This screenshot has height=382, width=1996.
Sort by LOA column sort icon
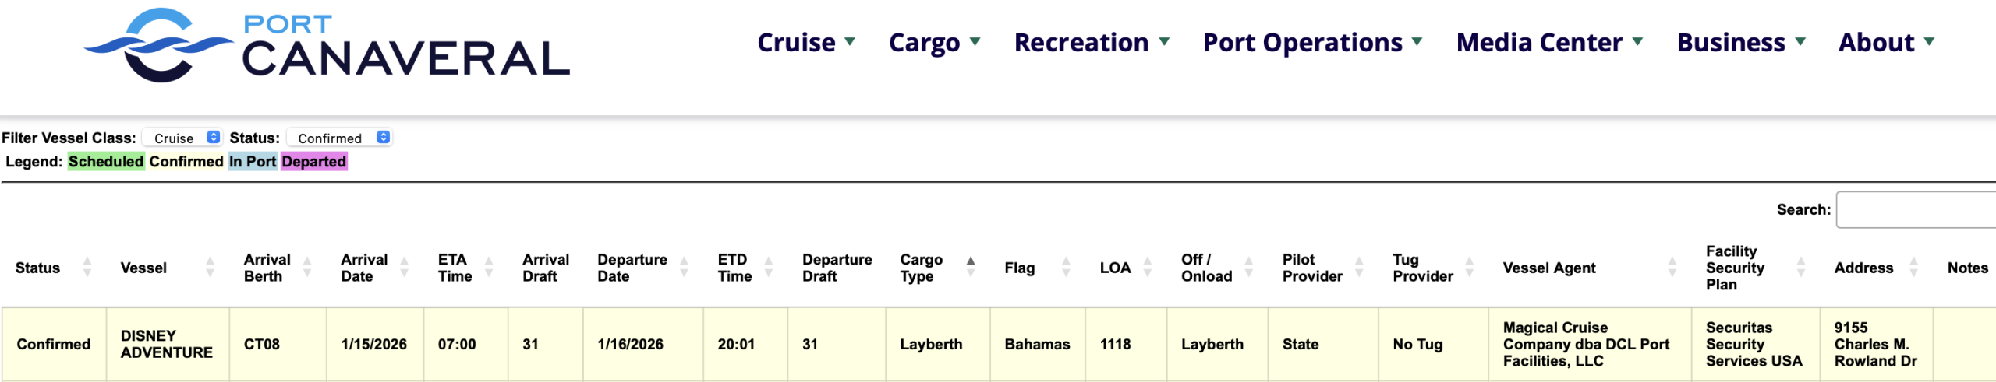pos(1147,268)
